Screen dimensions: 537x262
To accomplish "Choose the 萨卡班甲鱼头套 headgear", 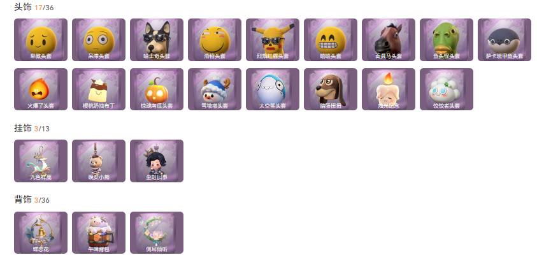I will click(504, 40).
